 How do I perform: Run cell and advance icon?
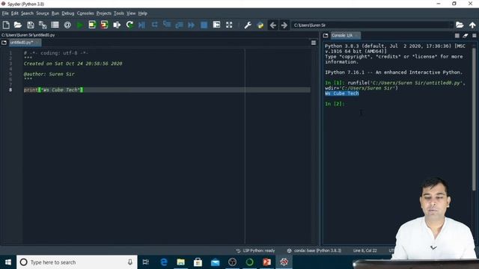tap(104, 25)
